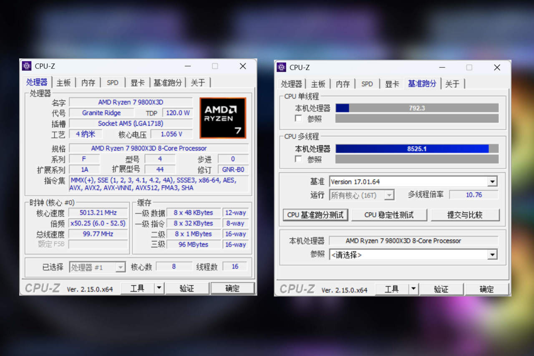The width and height of the screenshot is (534, 356).
Task: Click the CPU-Z app icon in left window title bar
Action: point(27,66)
